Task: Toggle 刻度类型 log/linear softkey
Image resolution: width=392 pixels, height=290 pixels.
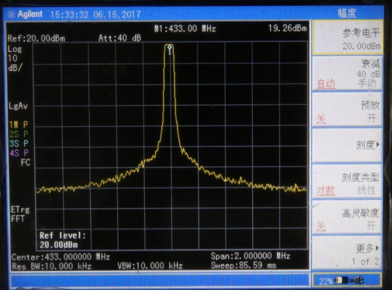Action: coord(348,182)
